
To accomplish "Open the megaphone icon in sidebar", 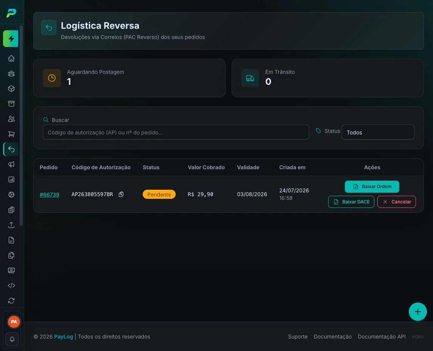I will coord(11,164).
